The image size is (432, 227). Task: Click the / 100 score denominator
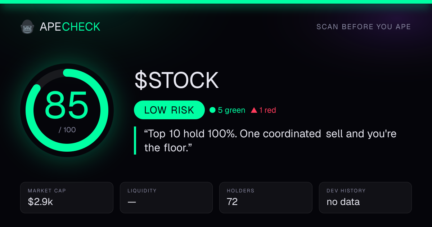(67, 130)
